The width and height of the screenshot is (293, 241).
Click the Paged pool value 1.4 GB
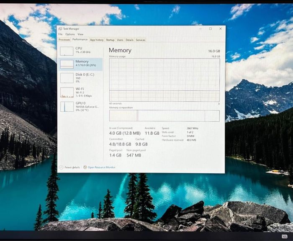(115, 155)
